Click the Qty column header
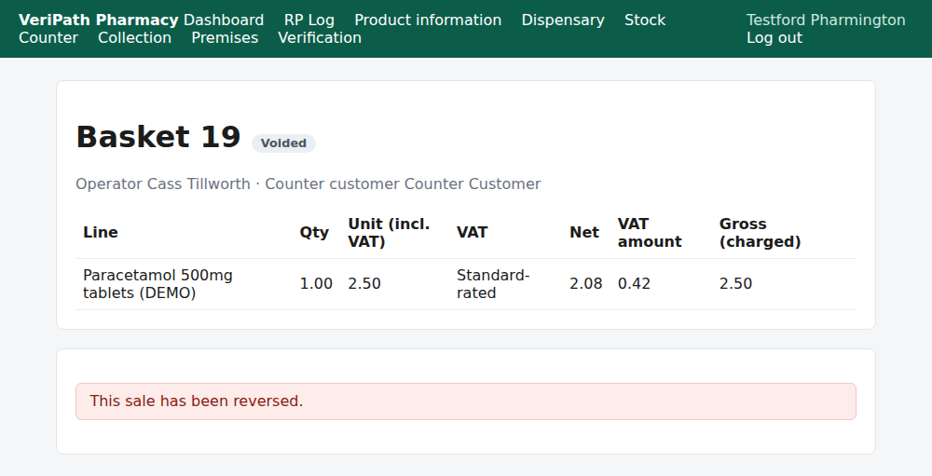 (x=314, y=232)
